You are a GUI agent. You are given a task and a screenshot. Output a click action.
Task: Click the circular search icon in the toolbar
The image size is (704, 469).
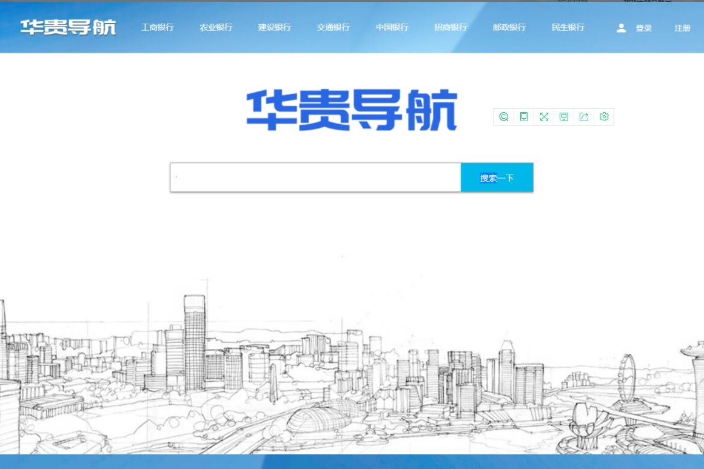pos(504,116)
